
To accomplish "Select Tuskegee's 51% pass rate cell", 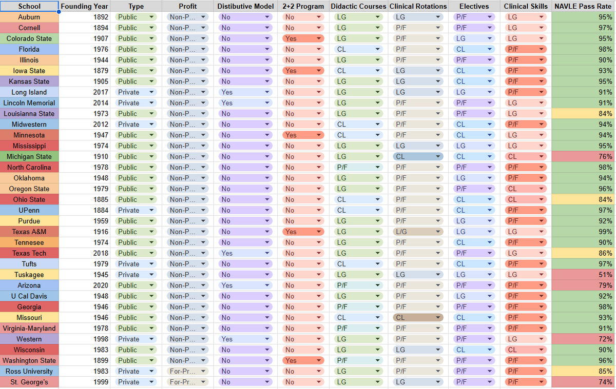I will [x=583, y=275].
